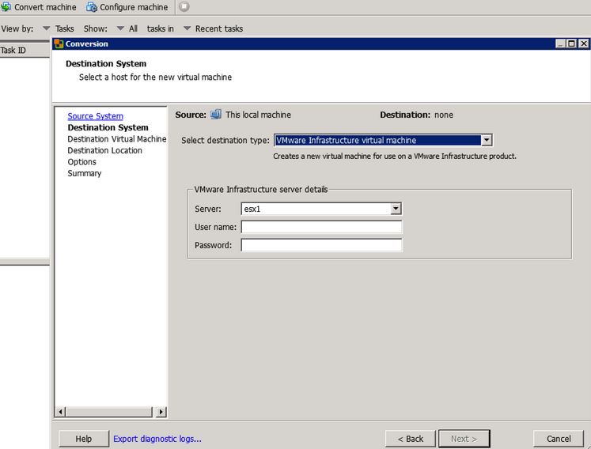The height and width of the screenshot is (449, 591).
Task: Click the Convert machine label
Action: 45,7
